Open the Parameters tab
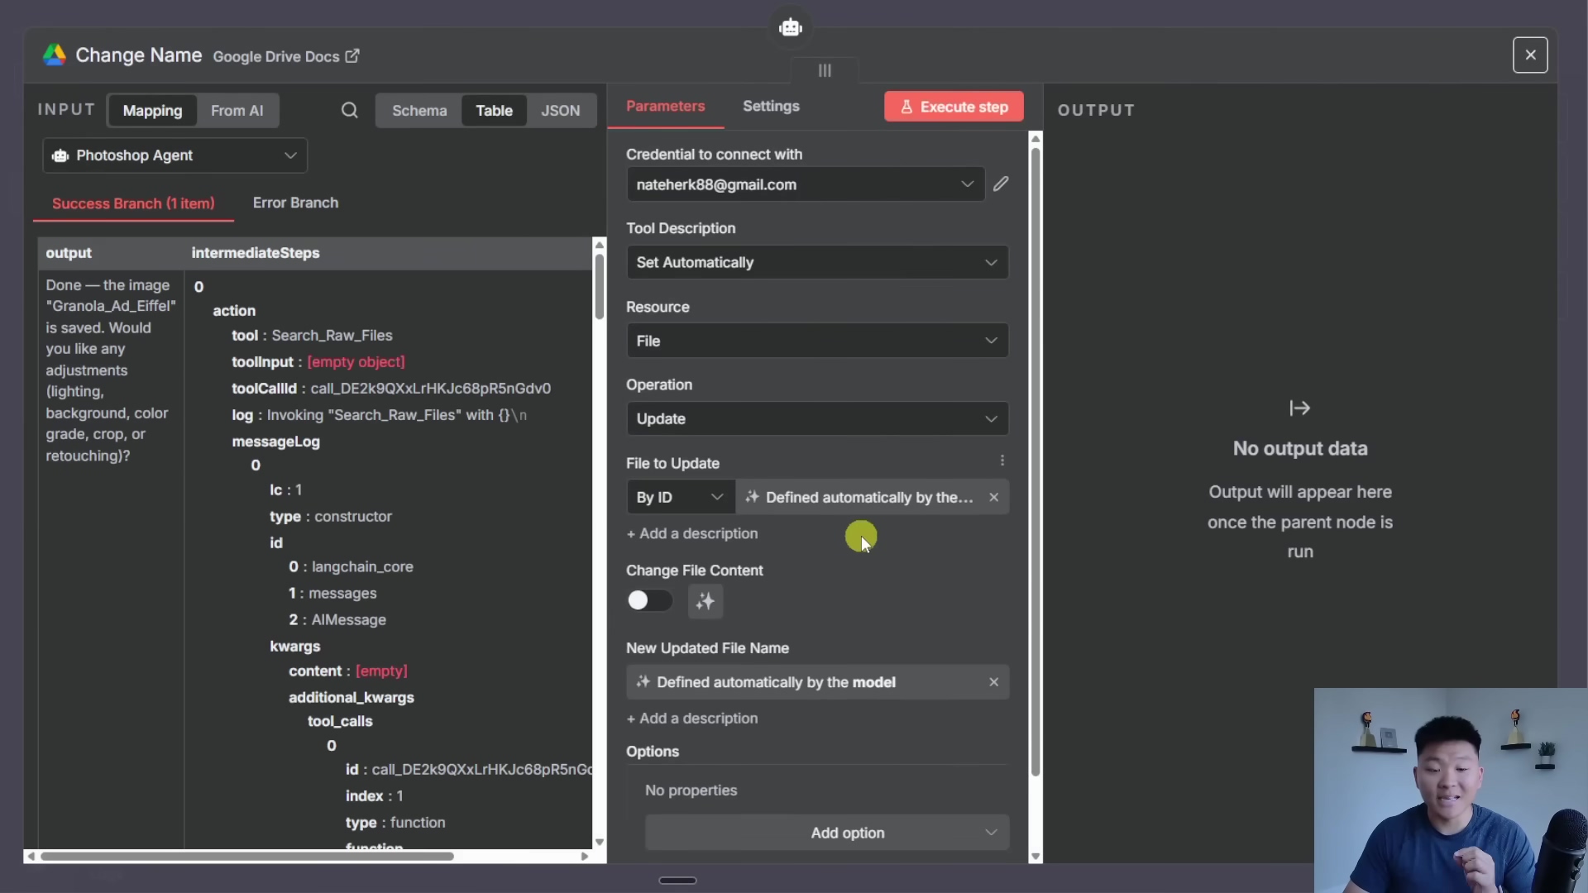The height and width of the screenshot is (893, 1588). coord(665,107)
